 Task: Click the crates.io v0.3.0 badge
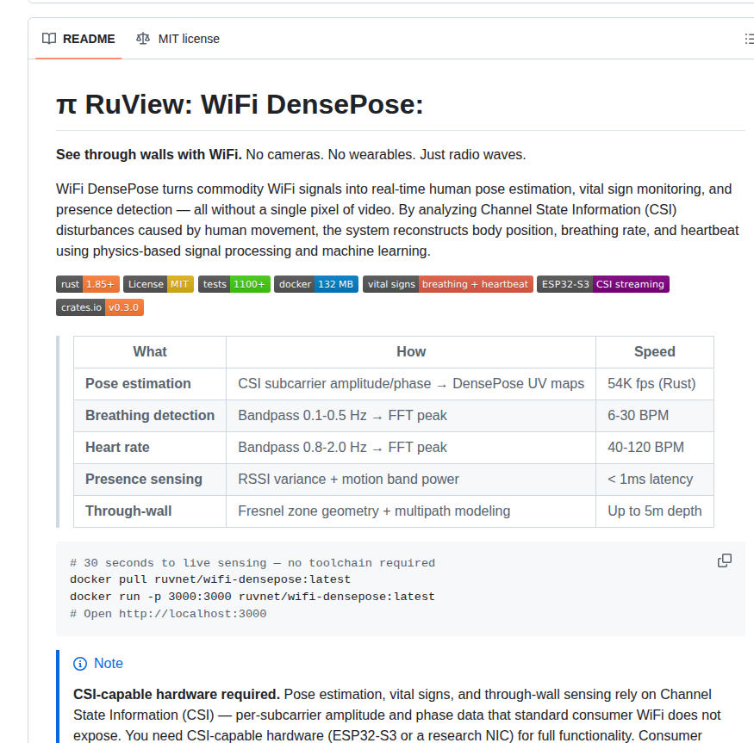(x=100, y=307)
